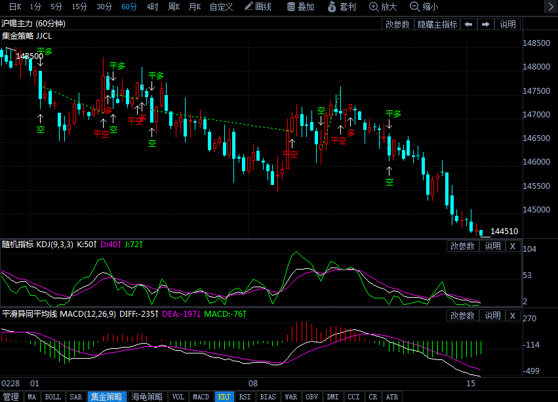Toggle the 集金策略 indicator tab
The width and height of the screenshot is (558, 402).
tap(106, 397)
